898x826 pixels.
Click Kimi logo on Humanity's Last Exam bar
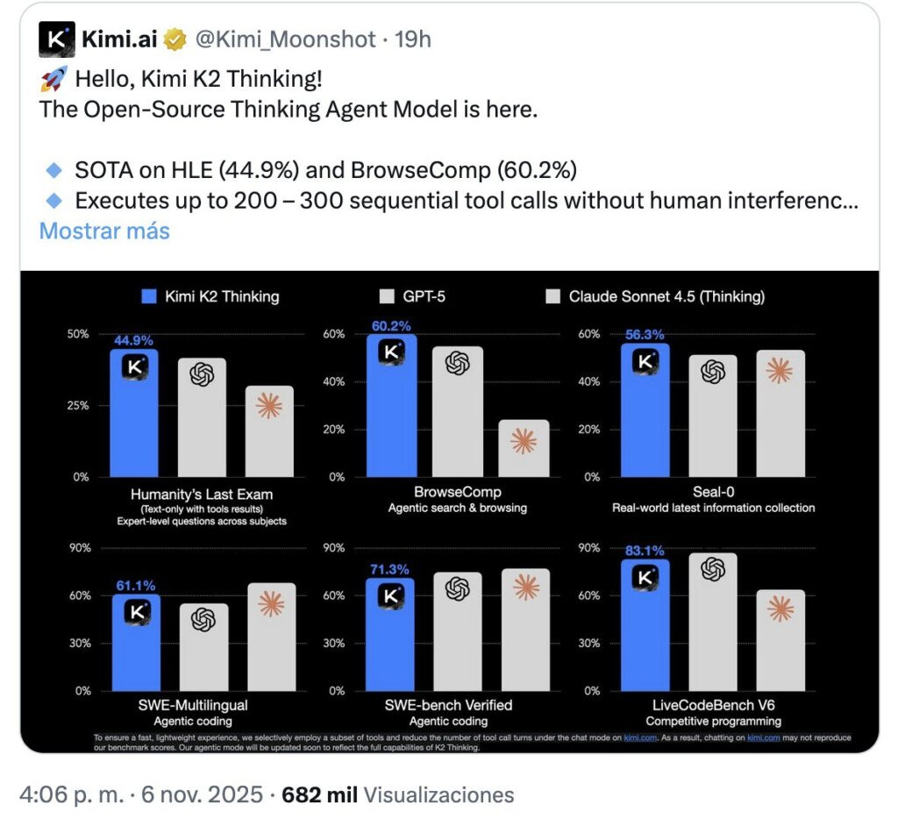click(x=134, y=367)
